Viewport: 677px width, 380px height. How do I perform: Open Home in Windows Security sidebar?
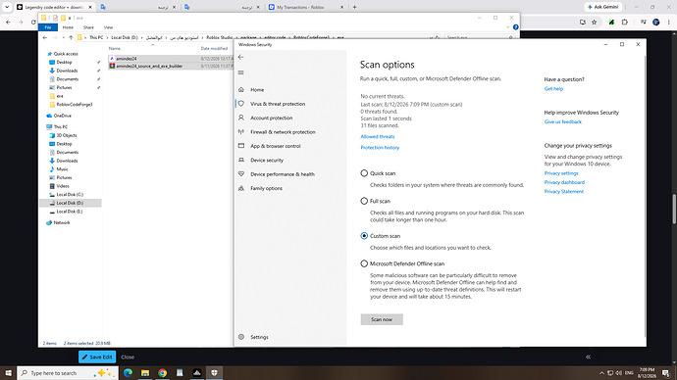click(x=257, y=90)
